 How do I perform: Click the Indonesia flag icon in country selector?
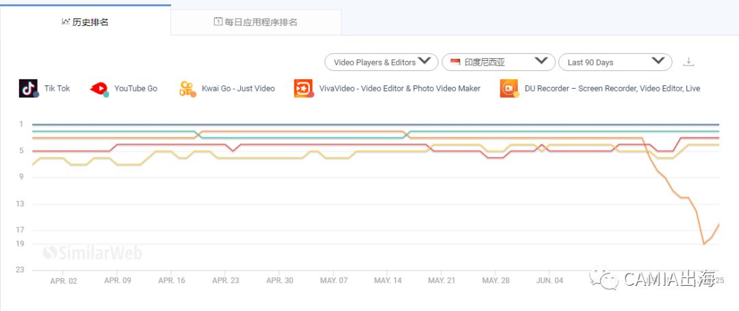pos(455,62)
